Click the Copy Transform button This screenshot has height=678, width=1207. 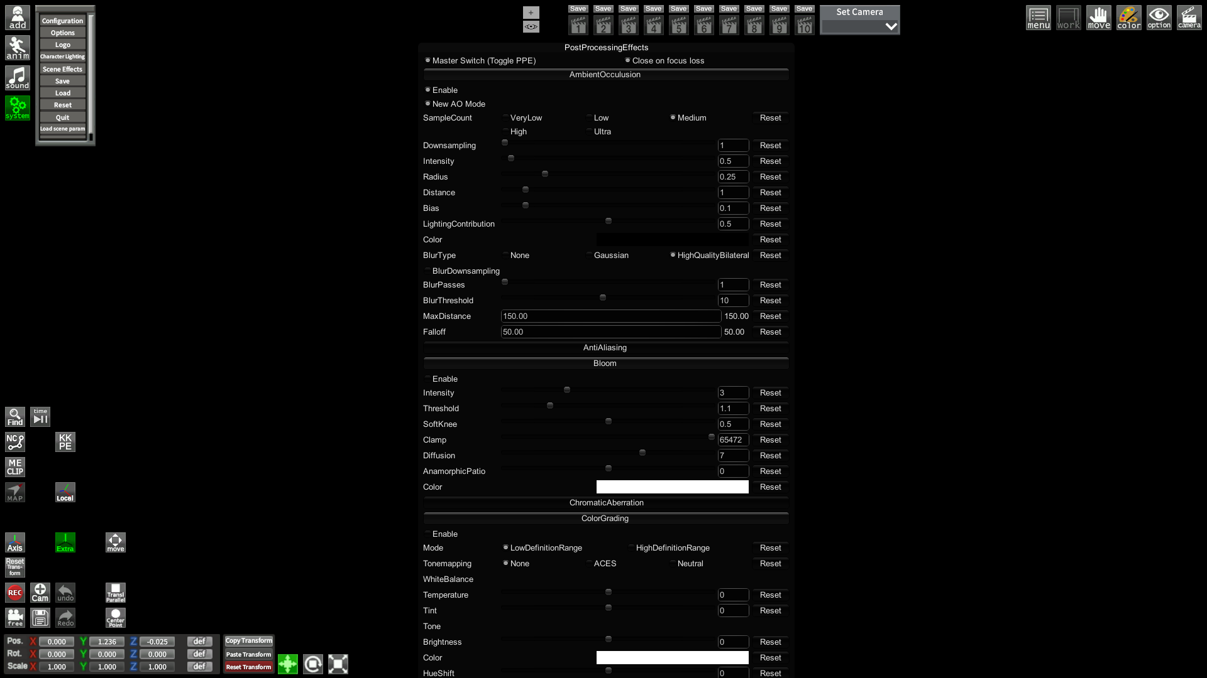pyautogui.click(x=248, y=641)
